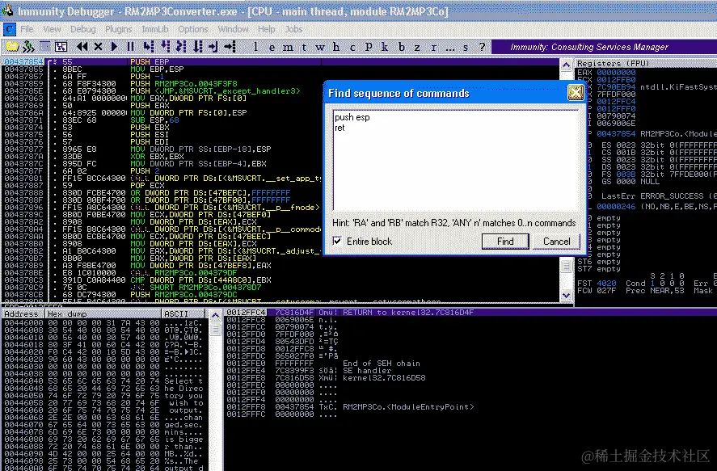Close the debugged program with X icon

[98, 47]
